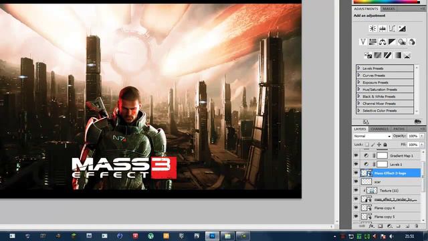Click the link layers icon
Image resolution: width=428 pixels, height=241 pixels.
pyautogui.click(x=362, y=226)
